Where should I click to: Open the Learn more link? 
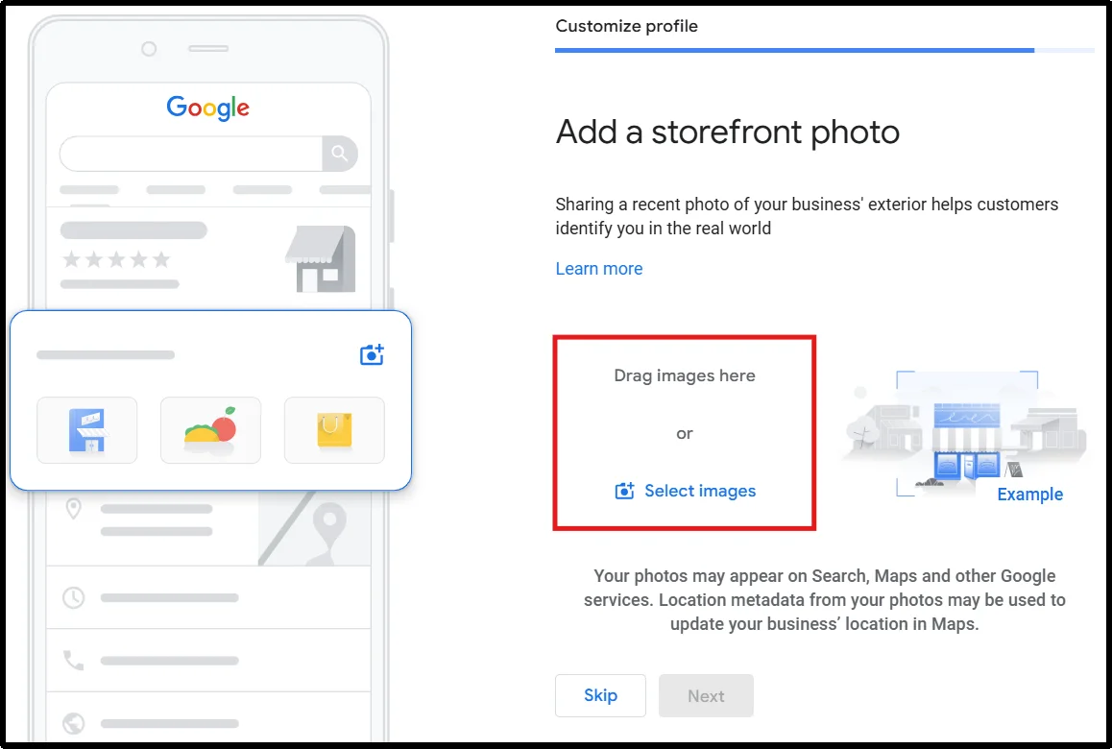click(x=598, y=269)
